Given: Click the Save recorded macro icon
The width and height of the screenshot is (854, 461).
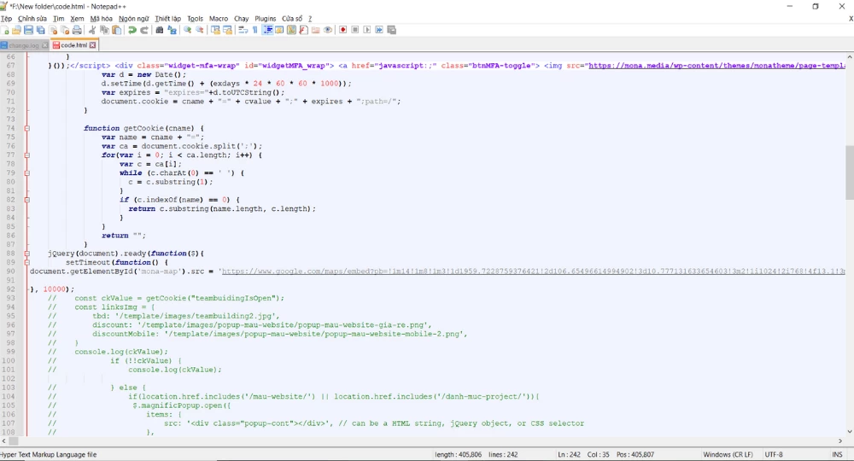Looking at the screenshot, I should click(x=391, y=30).
